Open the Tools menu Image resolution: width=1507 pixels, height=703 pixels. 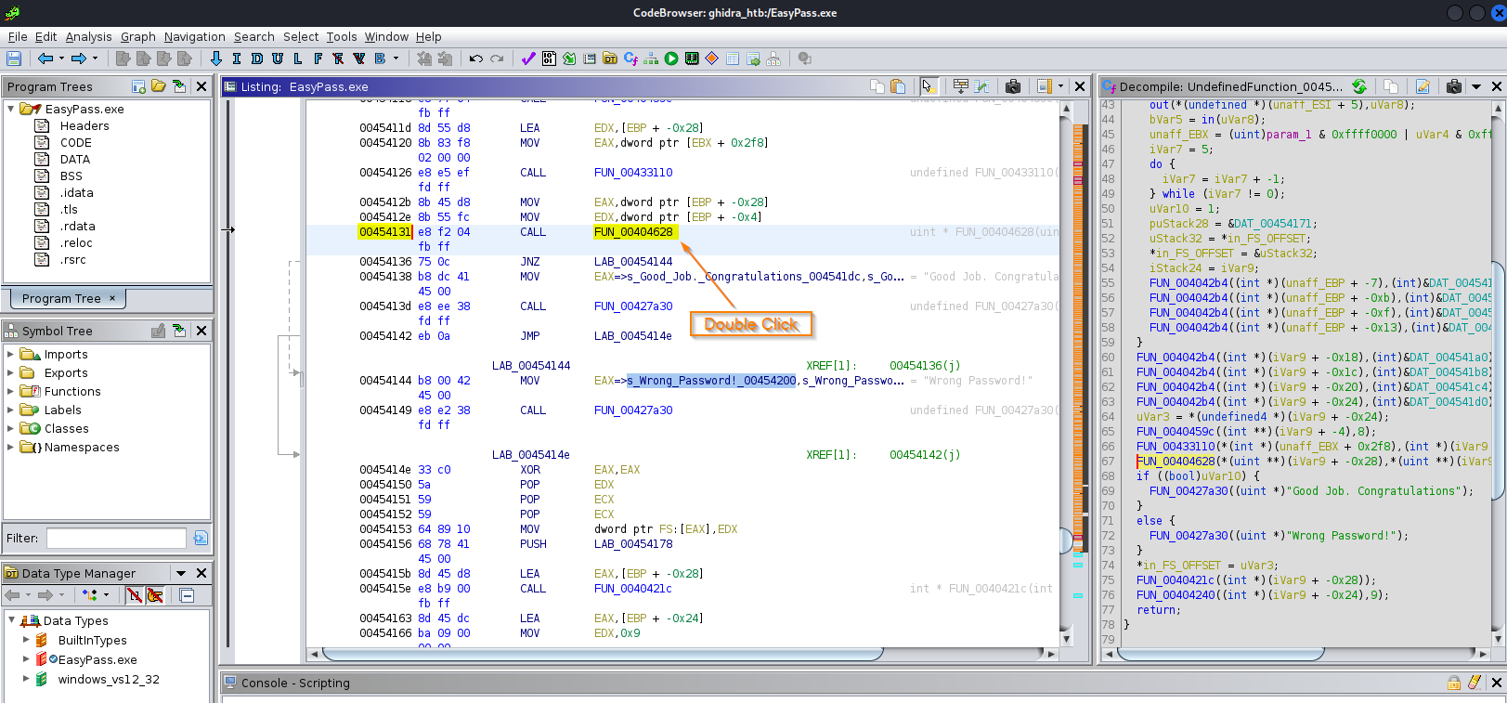point(342,37)
